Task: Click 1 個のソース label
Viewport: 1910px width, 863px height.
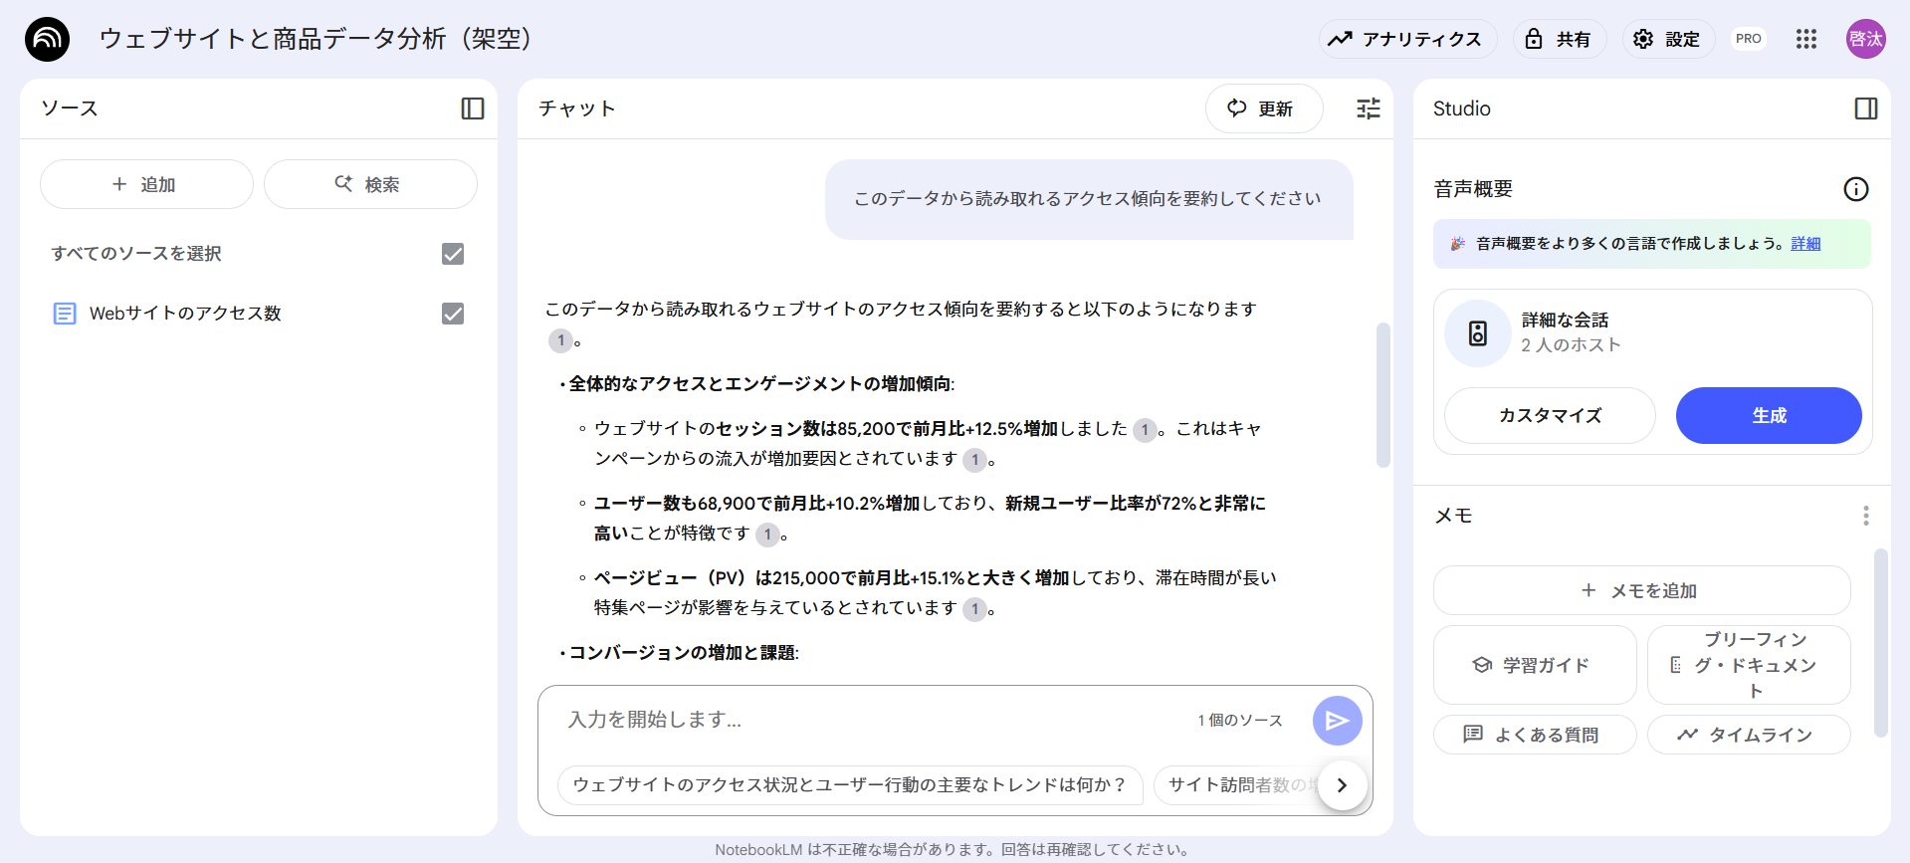Action: pyautogui.click(x=1240, y=721)
